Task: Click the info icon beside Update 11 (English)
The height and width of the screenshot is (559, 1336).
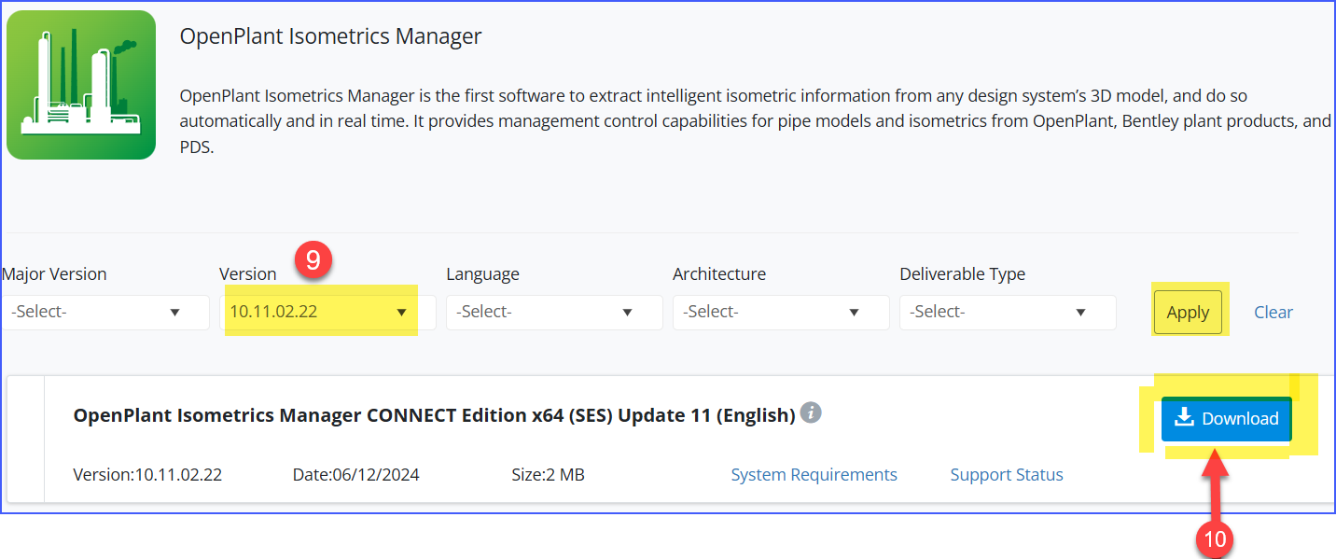Action: [x=811, y=412]
